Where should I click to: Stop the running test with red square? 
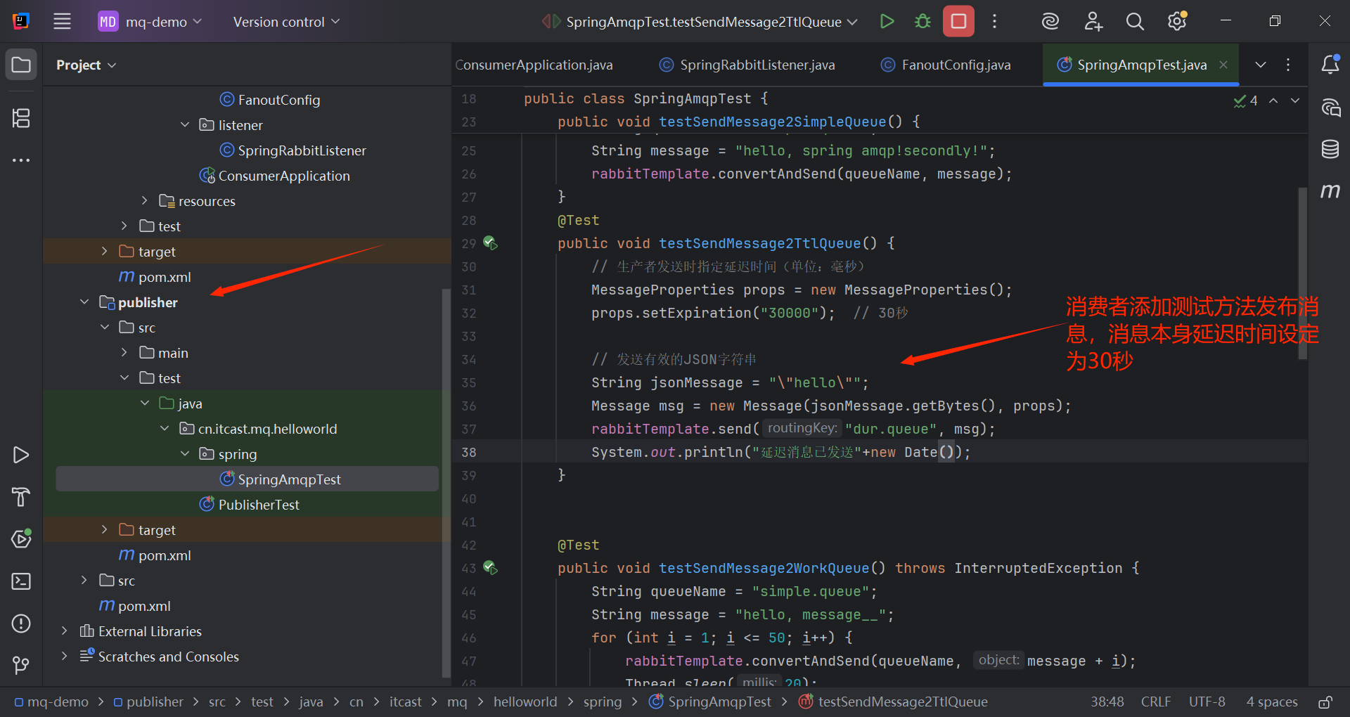(958, 21)
